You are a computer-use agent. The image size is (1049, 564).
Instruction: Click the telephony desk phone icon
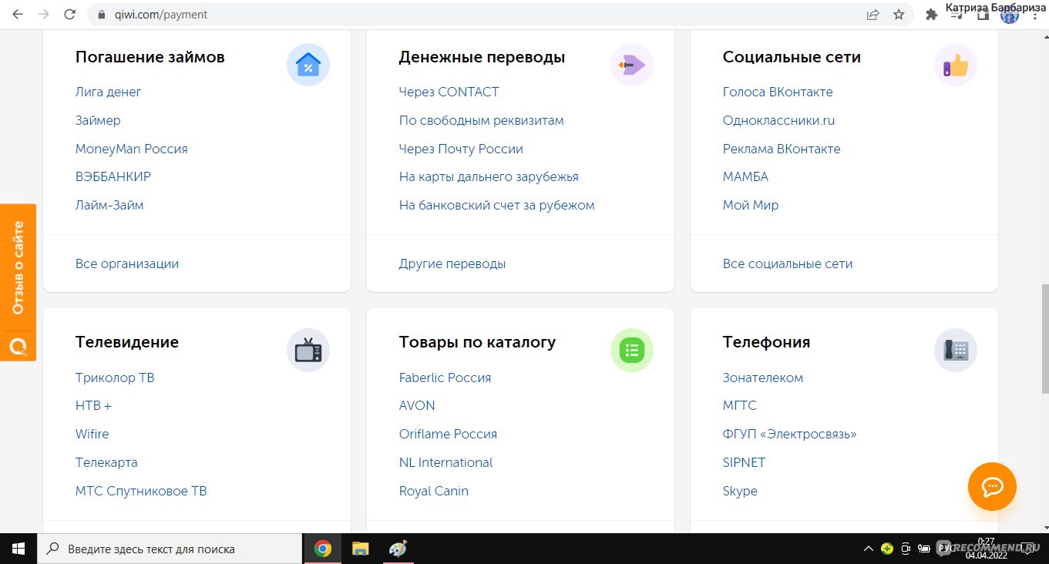[956, 351]
